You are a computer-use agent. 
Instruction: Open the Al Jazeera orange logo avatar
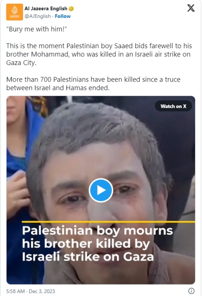tap(15, 12)
